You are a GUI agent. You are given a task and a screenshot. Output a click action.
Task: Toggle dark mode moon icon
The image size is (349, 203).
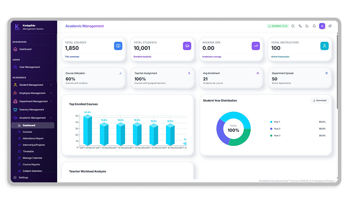point(307,26)
